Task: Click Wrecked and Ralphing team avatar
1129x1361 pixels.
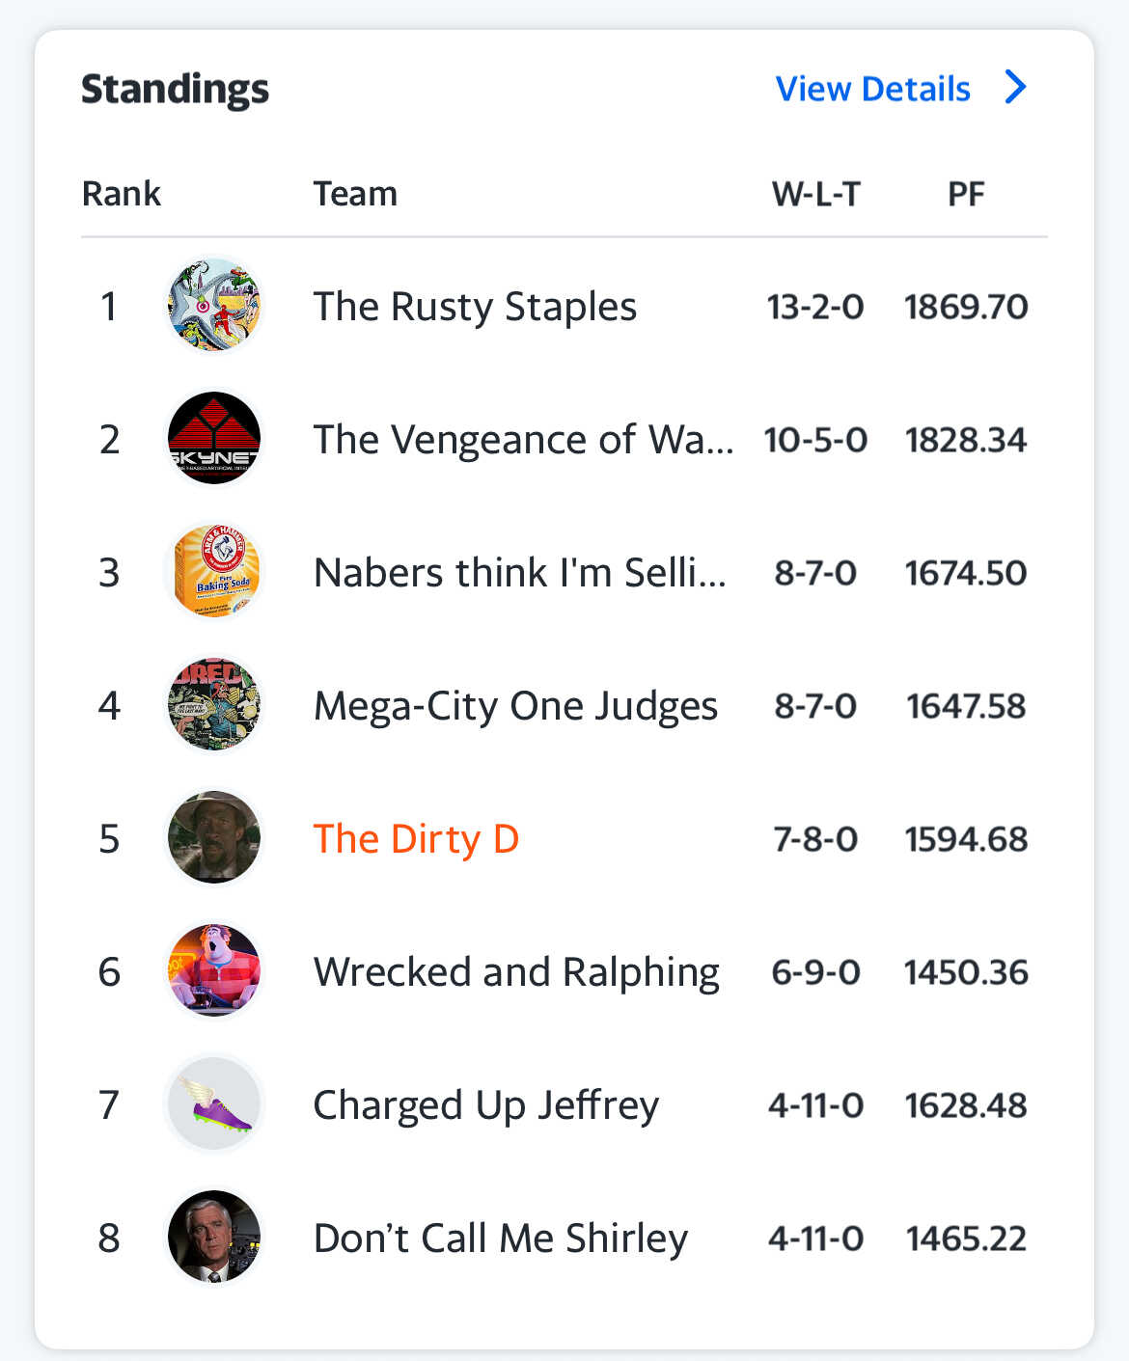Action: click(214, 971)
